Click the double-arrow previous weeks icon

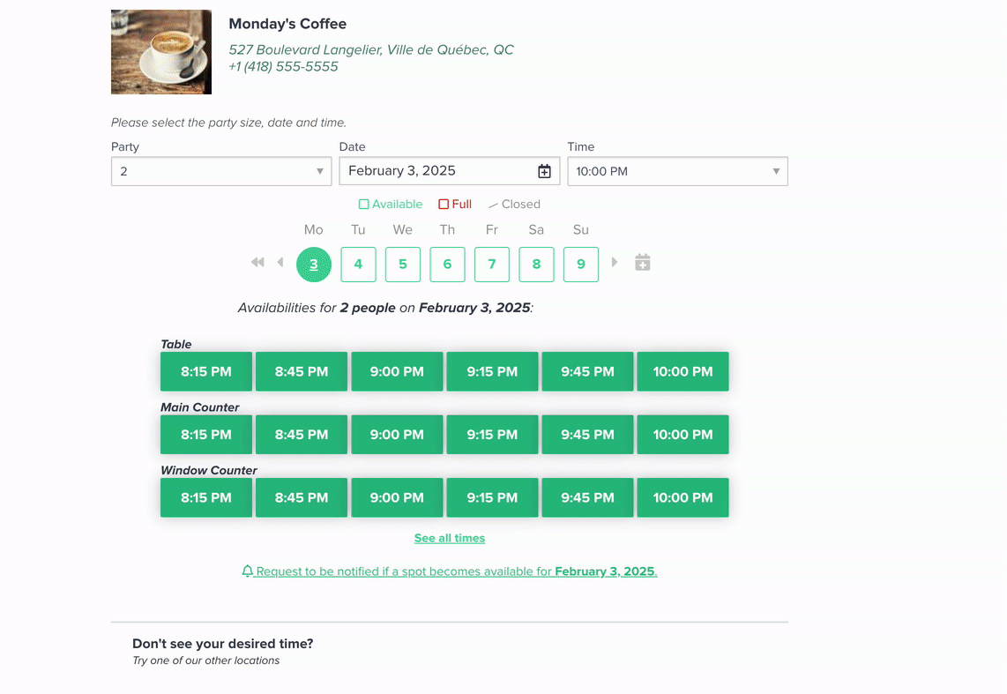(x=257, y=263)
